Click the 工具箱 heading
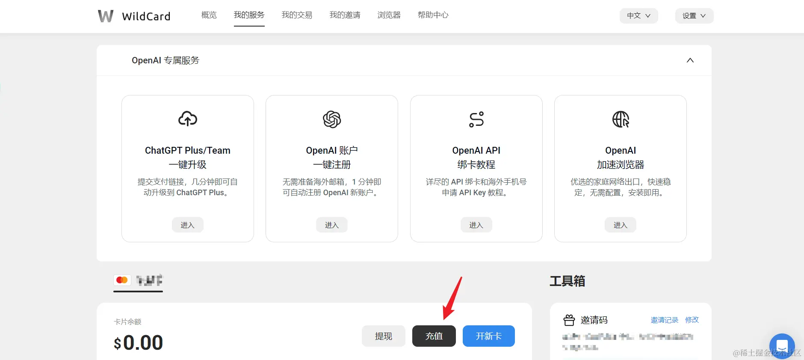 coord(568,281)
